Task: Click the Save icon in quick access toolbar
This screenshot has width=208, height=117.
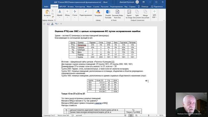Action: click(48, 24)
